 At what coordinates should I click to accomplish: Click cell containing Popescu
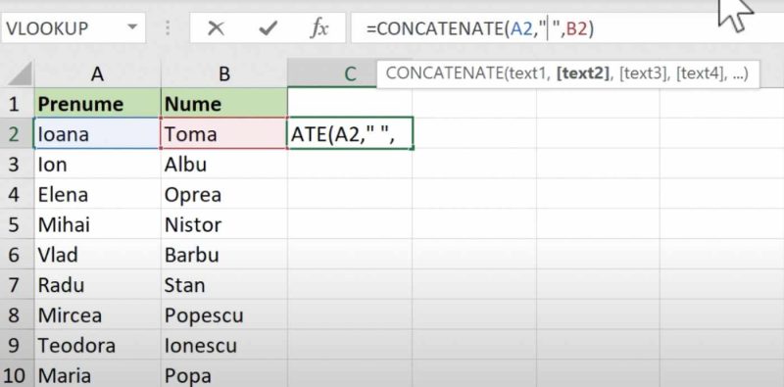[x=224, y=315]
